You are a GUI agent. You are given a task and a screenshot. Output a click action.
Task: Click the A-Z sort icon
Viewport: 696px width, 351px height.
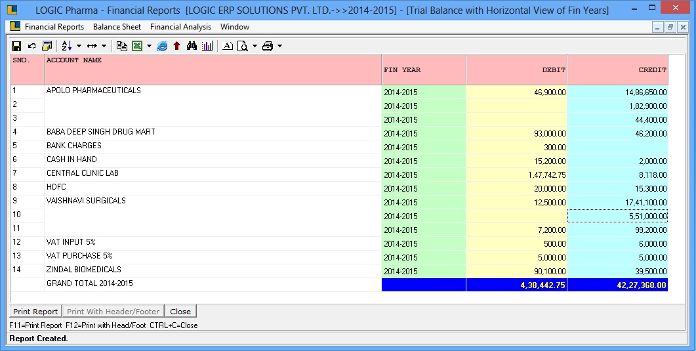pyautogui.click(x=67, y=46)
